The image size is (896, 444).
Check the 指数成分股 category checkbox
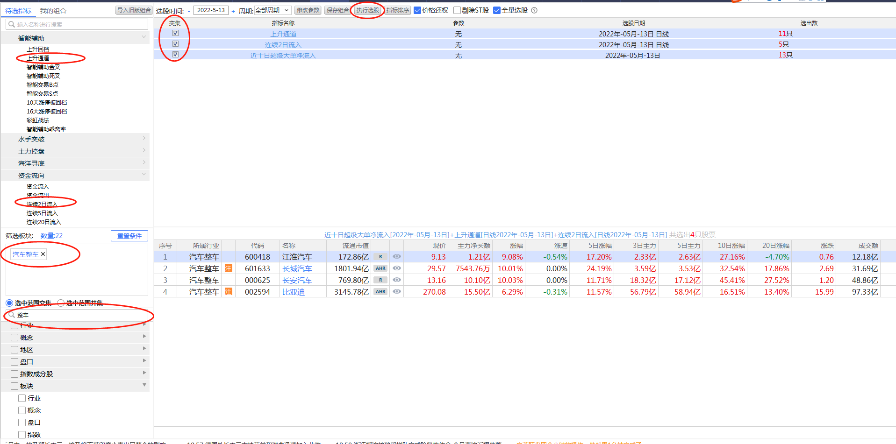click(14, 374)
